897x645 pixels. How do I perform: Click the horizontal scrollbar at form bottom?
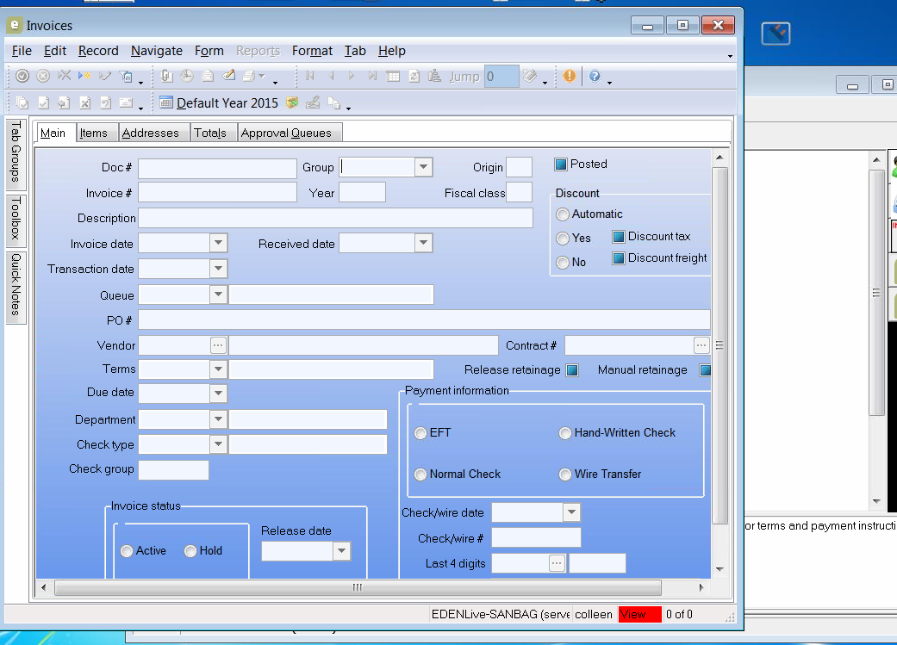click(x=357, y=588)
